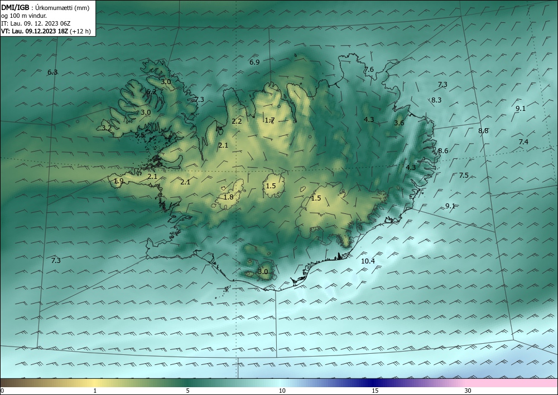This screenshot has width=558, height=395.
Task: Click the 'VT: Lau. 09.12.2023 18Z (+12 h)' line
Action: [46, 31]
